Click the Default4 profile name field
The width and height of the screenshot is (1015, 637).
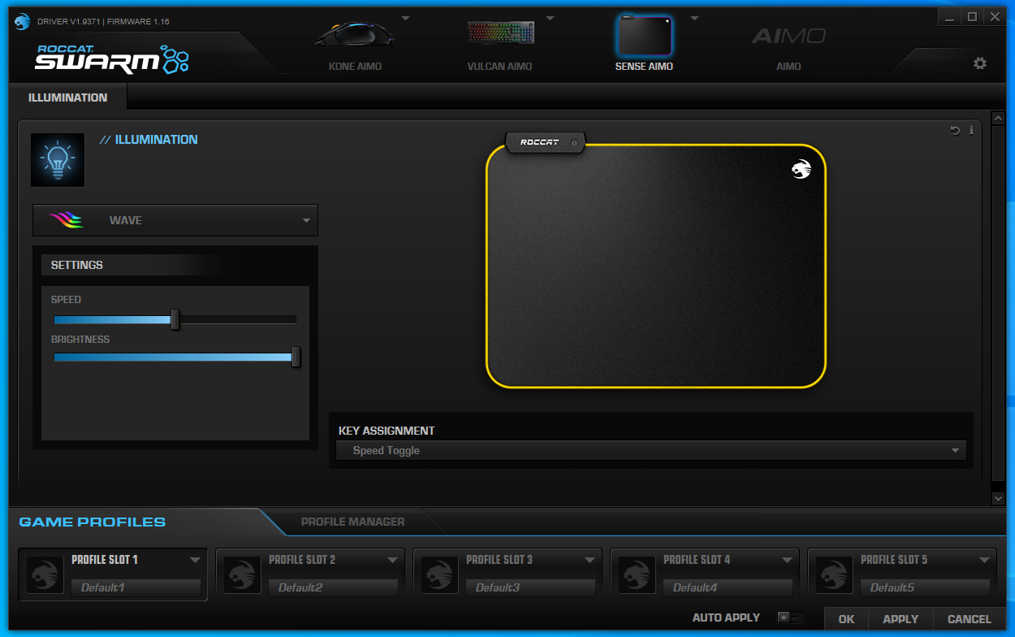(728, 587)
